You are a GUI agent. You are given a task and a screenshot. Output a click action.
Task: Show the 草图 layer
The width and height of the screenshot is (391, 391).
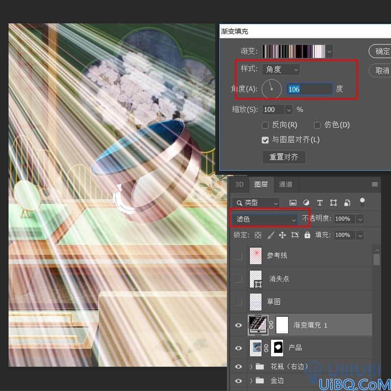239,302
